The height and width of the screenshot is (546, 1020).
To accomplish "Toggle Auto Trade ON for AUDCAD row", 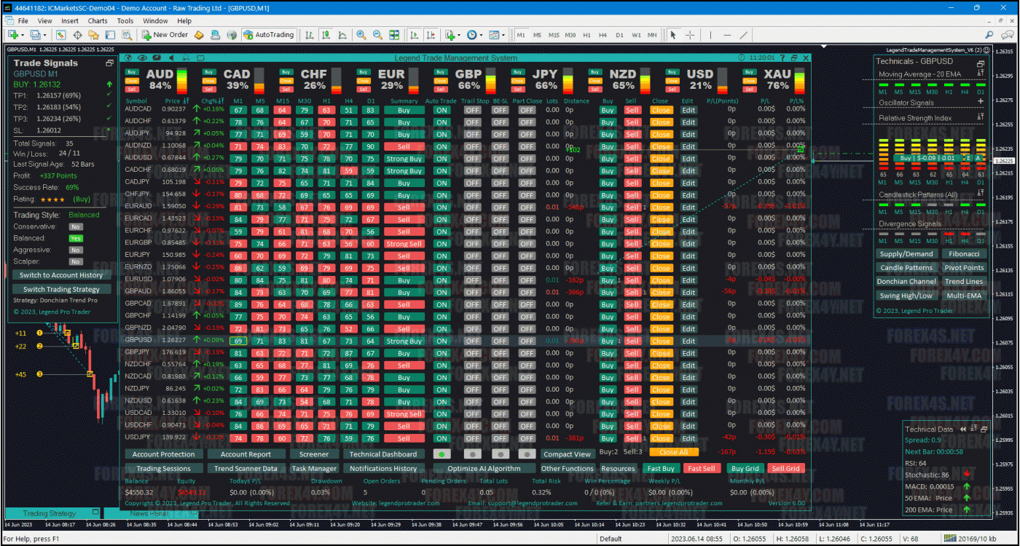I will (x=442, y=110).
